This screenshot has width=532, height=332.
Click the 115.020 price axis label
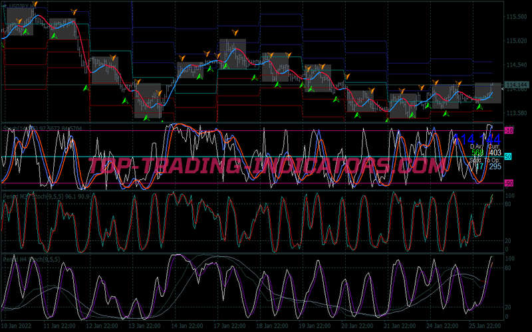click(517, 41)
